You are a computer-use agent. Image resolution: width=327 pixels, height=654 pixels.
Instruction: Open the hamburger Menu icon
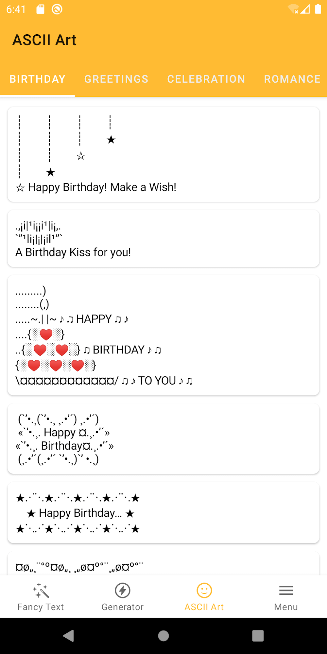click(286, 591)
